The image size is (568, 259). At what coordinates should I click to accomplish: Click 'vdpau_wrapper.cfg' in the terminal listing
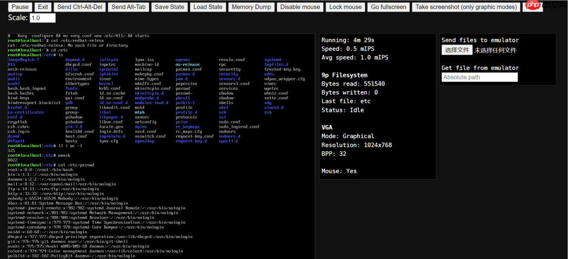click(x=285, y=78)
